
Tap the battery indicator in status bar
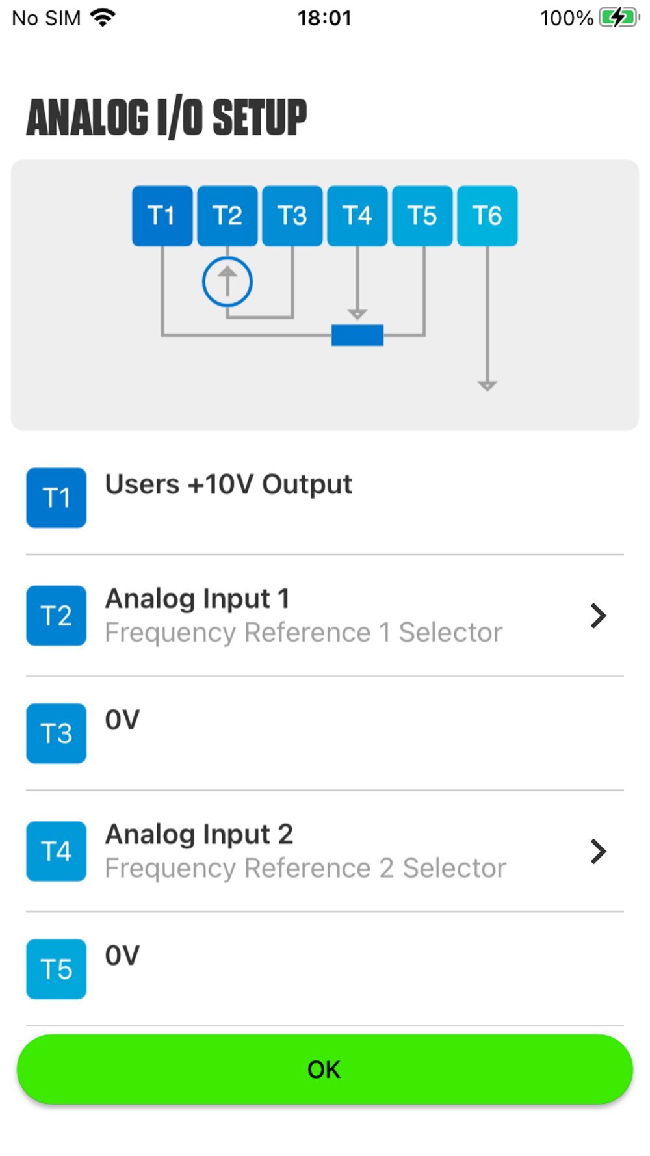619,18
